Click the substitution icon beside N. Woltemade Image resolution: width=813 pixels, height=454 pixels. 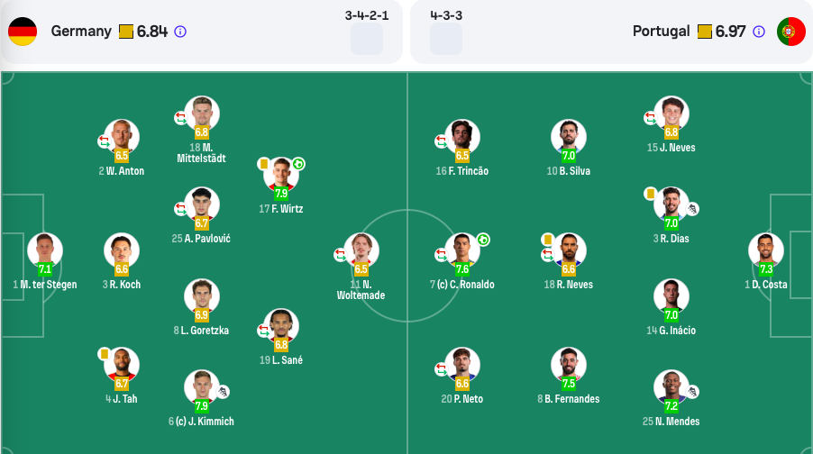(340, 254)
